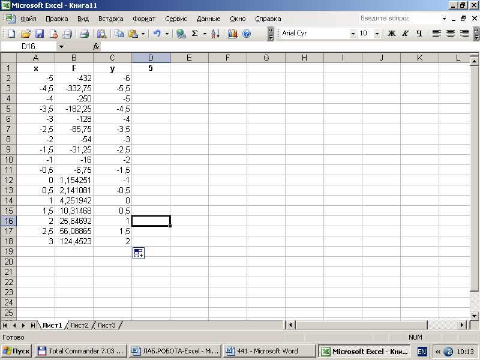
Task: Open an existing file with folder icon
Action: tap(26, 34)
